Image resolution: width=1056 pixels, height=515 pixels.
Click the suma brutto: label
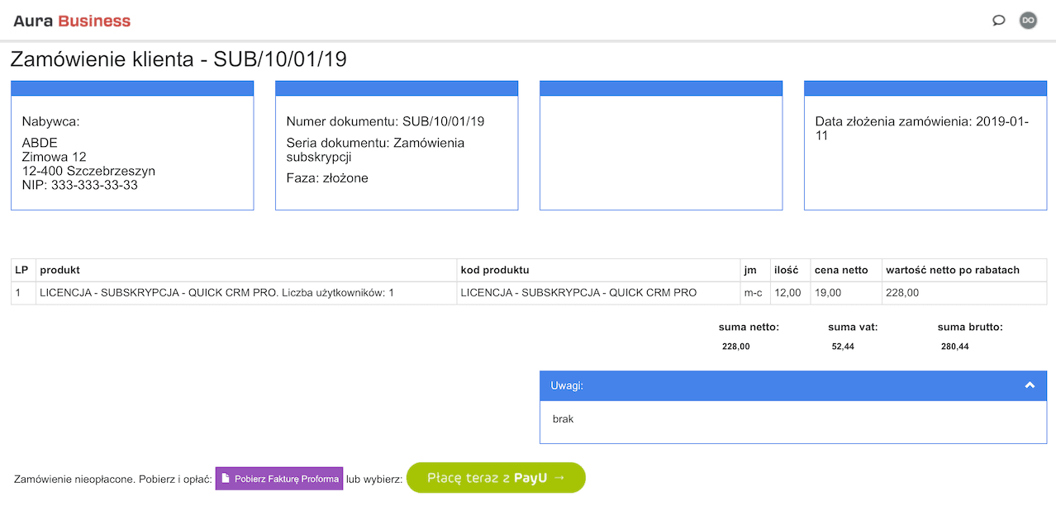coord(970,327)
